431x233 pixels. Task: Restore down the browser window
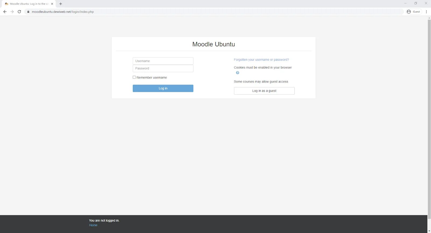pyautogui.click(x=416, y=3)
